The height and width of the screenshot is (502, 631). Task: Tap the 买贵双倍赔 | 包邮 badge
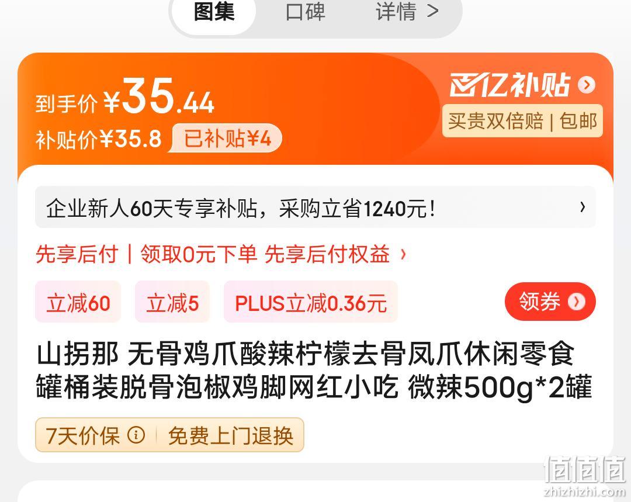coord(522,121)
